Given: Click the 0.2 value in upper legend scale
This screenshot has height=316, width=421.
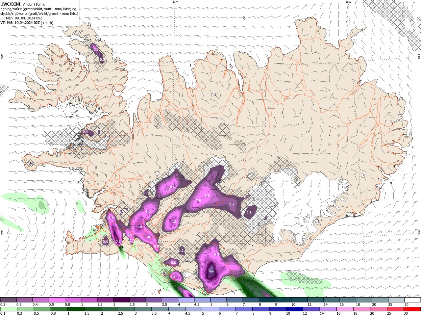Looking at the screenshot, I should 3,304.
